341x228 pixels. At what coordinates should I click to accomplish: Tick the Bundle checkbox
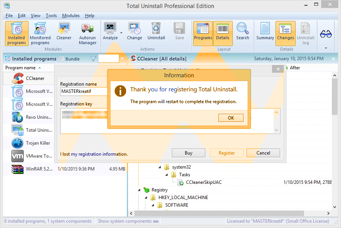click(x=62, y=59)
